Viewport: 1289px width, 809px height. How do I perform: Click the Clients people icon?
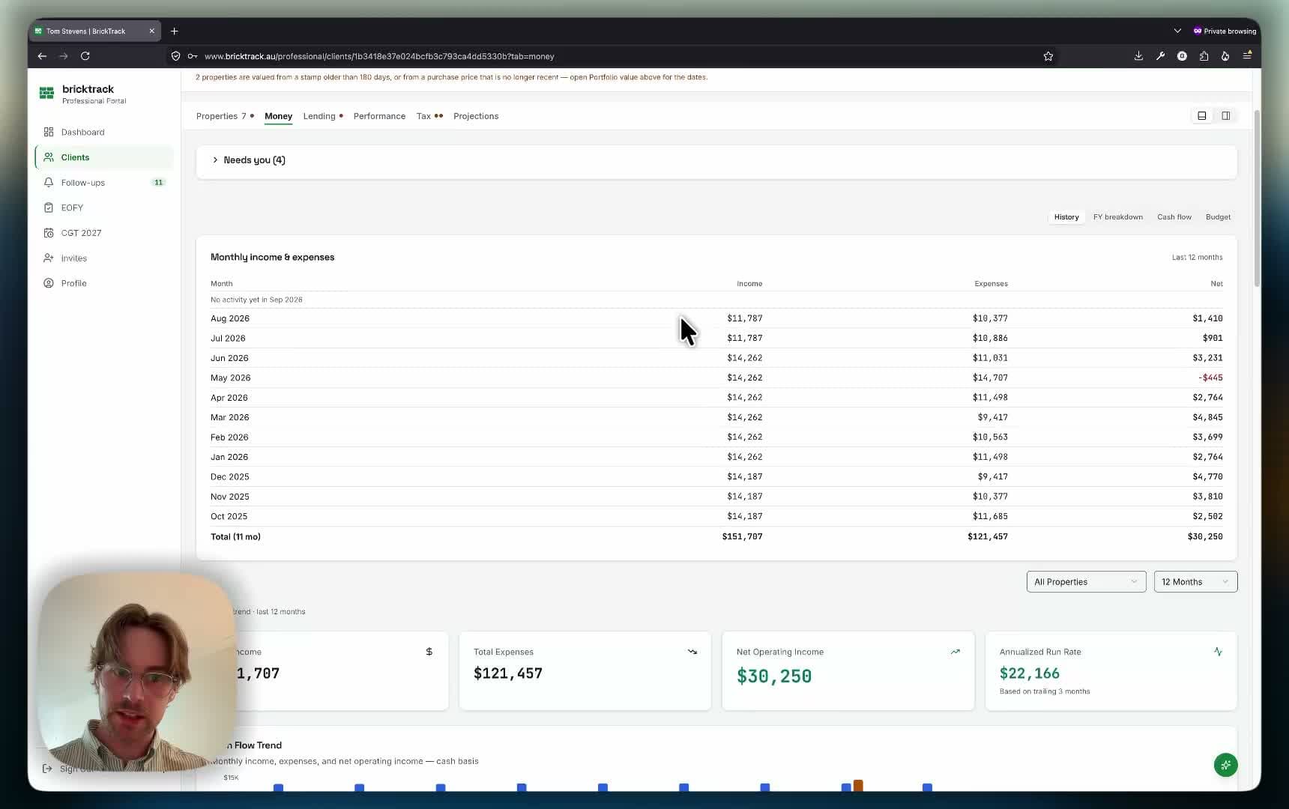(49, 157)
